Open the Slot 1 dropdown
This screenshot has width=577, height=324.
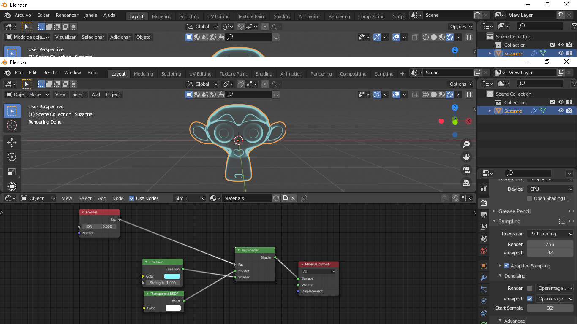(190, 198)
